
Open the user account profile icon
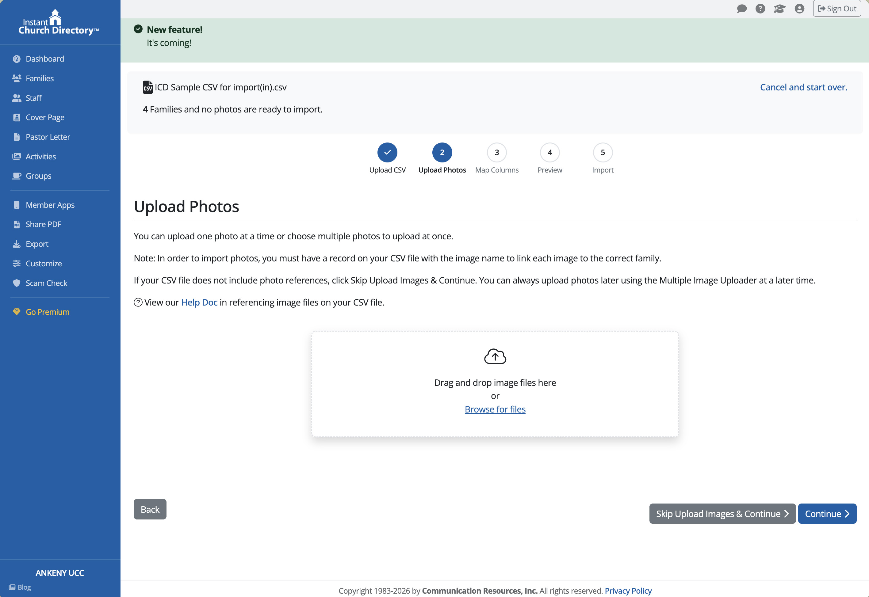pos(799,9)
